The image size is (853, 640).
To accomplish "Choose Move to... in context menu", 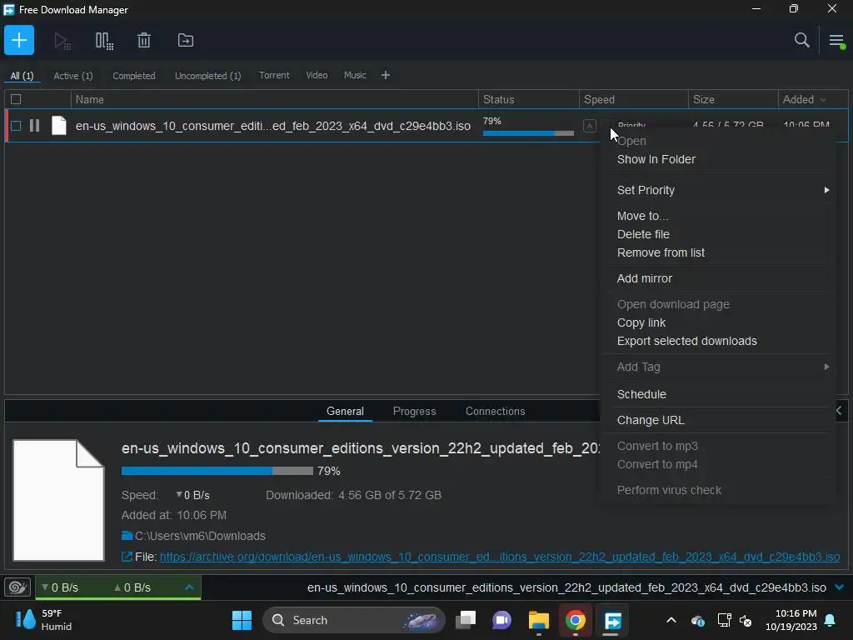I will tap(642, 216).
